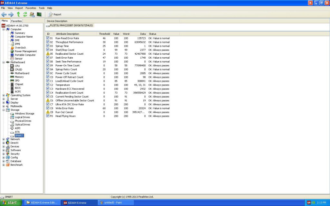Toggle the Temperature attribute checkbox
Viewport: 330px width, 206px height.
pos(48,85)
